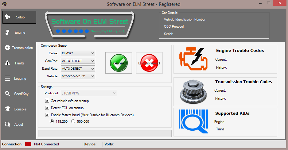
Task: Click the Transmission gear icon
Action: (x=7, y=48)
